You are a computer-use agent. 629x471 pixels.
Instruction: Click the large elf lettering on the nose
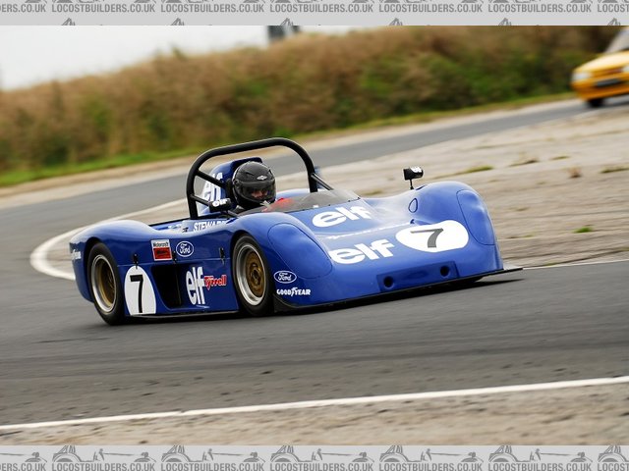362,252
